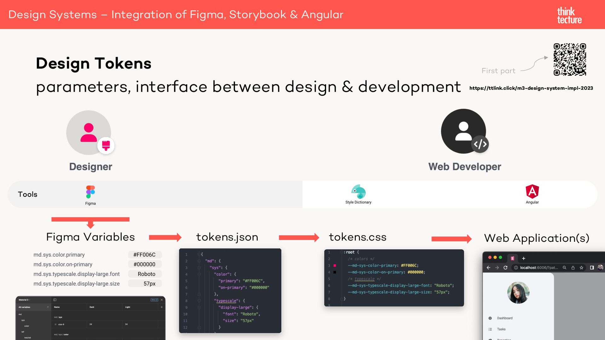The height and width of the screenshot is (340, 605).
Task: Open a new browser tab with the plus button
Action: tap(523, 258)
